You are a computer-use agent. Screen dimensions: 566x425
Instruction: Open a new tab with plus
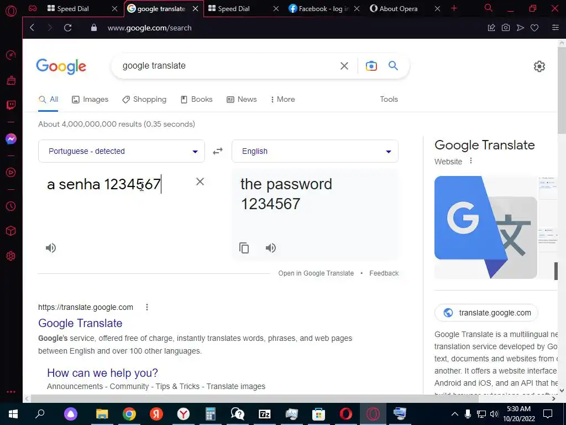[454, 8]
